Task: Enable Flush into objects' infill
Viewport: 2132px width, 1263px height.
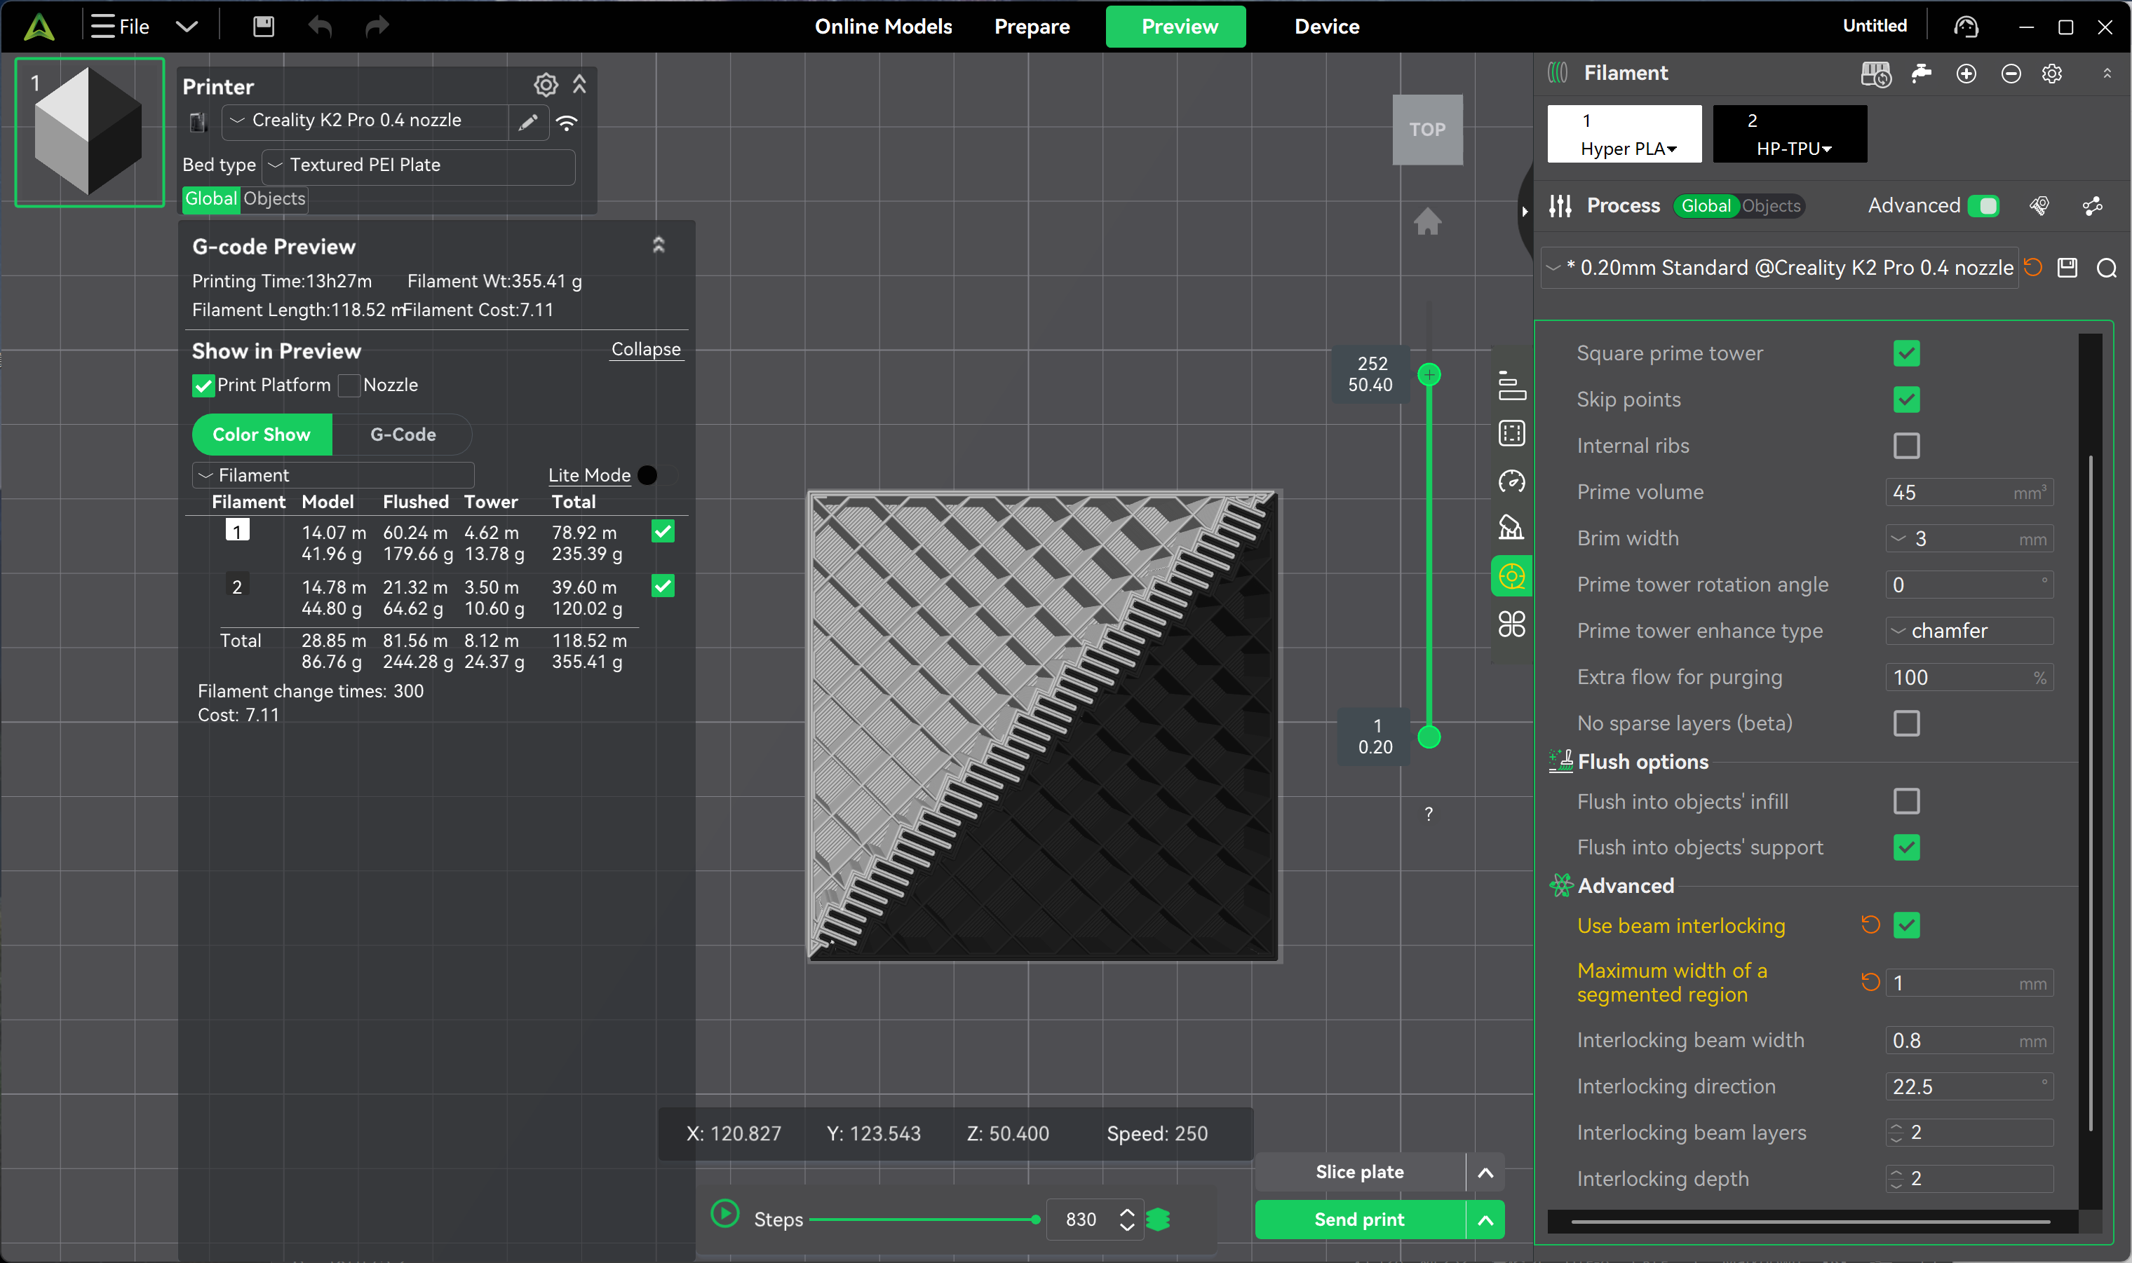Action: pyautogui.click(x=1906, y=802)
